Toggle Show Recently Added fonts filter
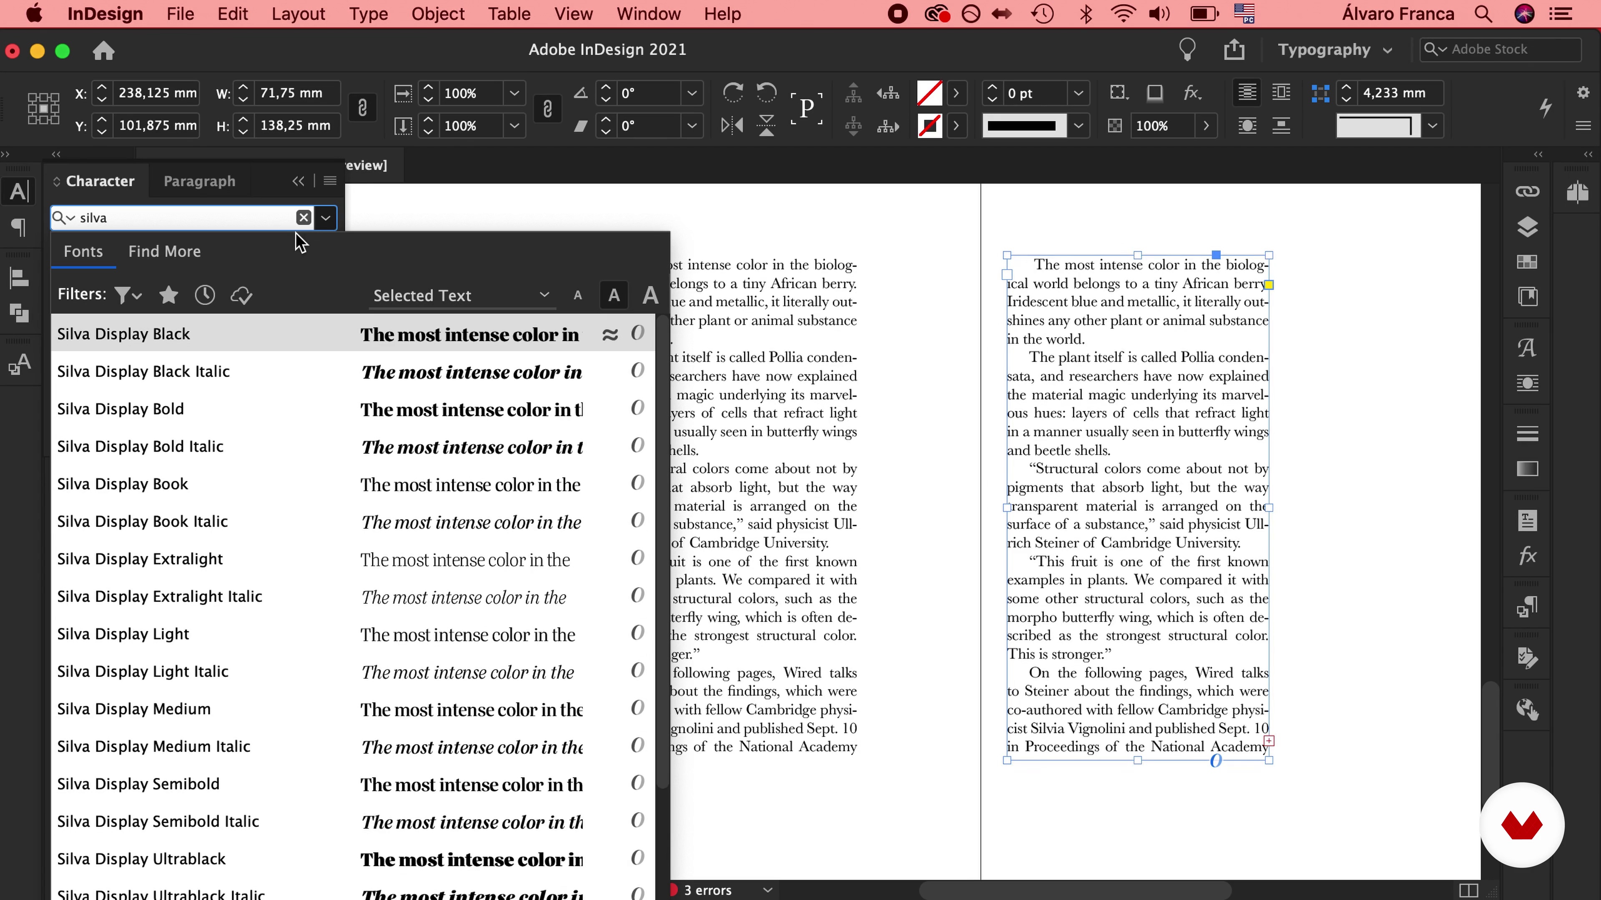 [204, 295]
